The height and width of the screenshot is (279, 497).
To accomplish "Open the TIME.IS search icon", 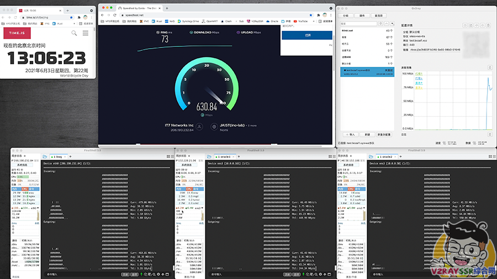I will (x=74, y=33).
